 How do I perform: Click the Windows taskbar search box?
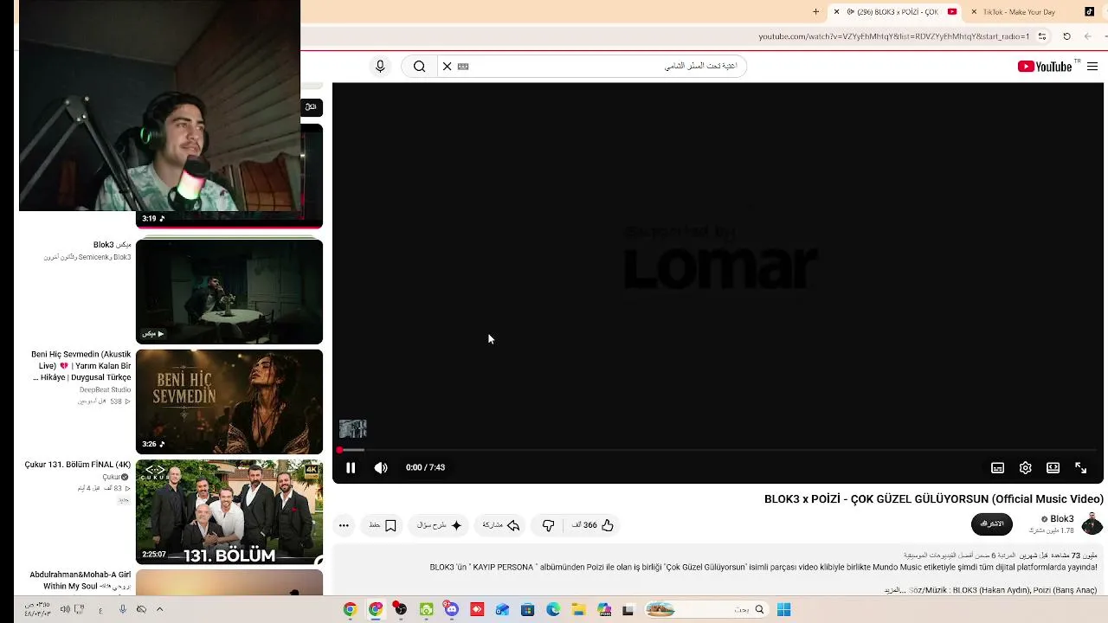pyautogui.click(x=706, y=610)
